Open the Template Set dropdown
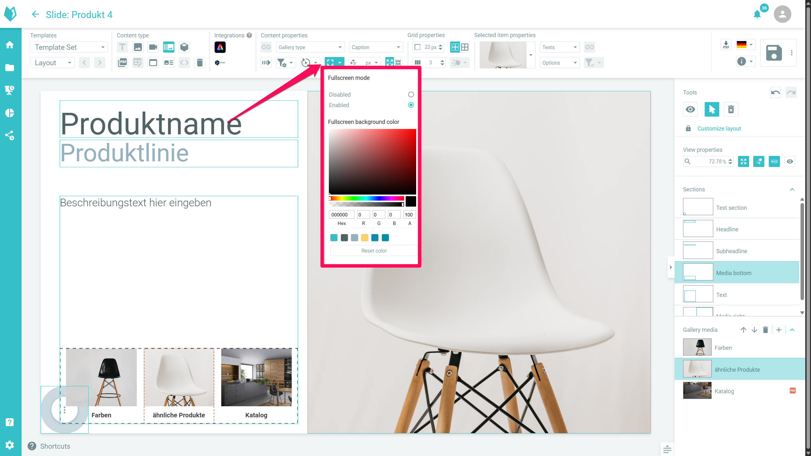811x456 pixels. tap(69, 47)
